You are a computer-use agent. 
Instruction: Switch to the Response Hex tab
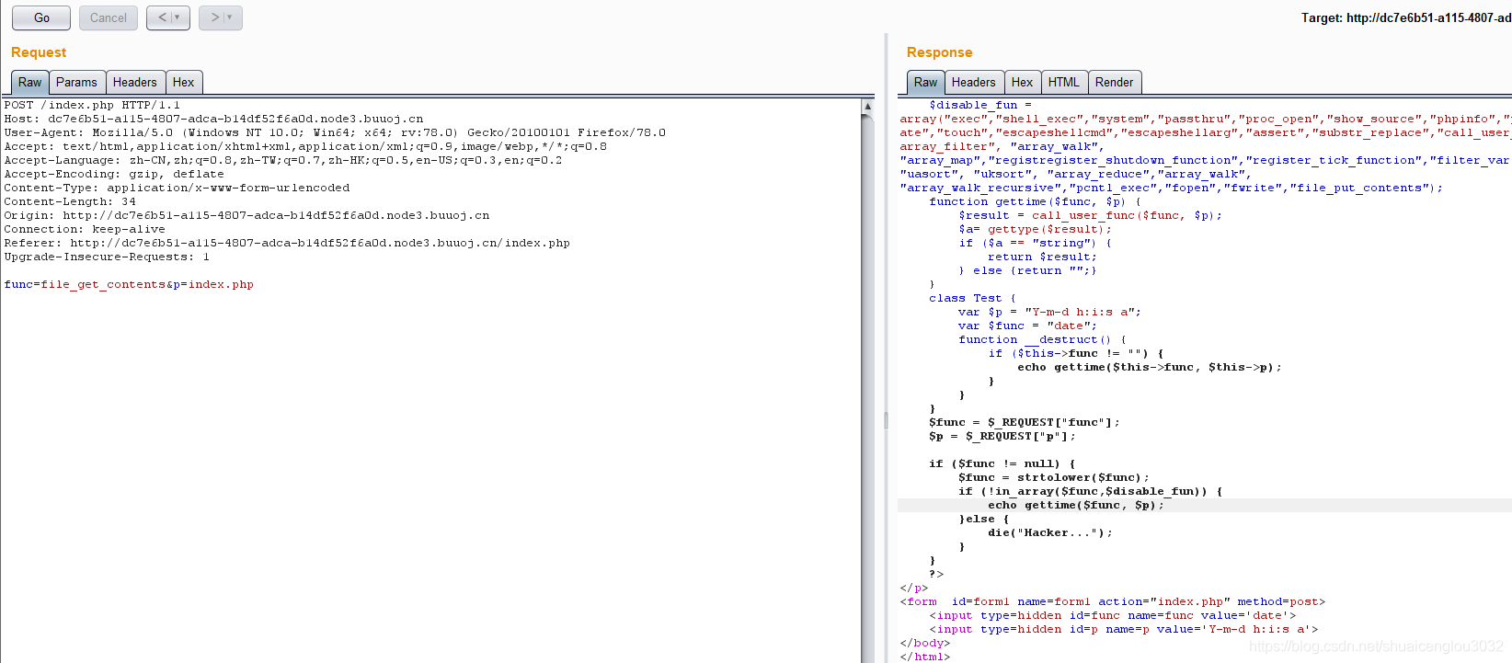pyautogui.click(x=1023, y=82)
